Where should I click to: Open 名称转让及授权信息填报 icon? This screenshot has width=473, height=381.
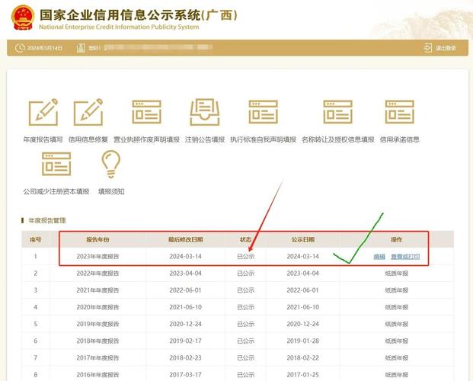pos(338,112)
